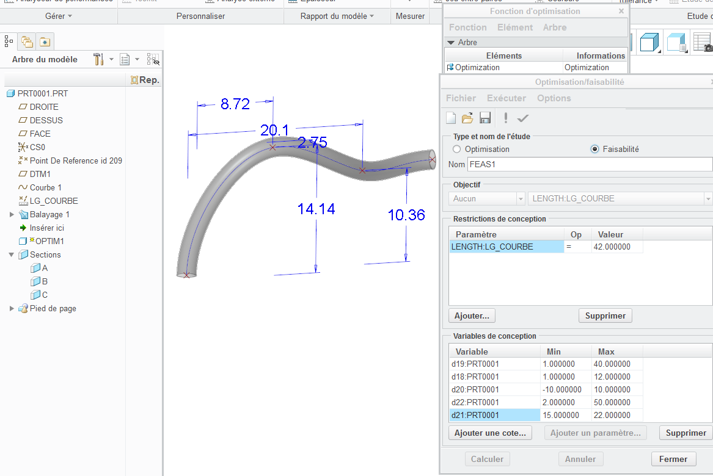Select the Faisabilité radio button
Viewport: 713px width, 476px height.
594,149
